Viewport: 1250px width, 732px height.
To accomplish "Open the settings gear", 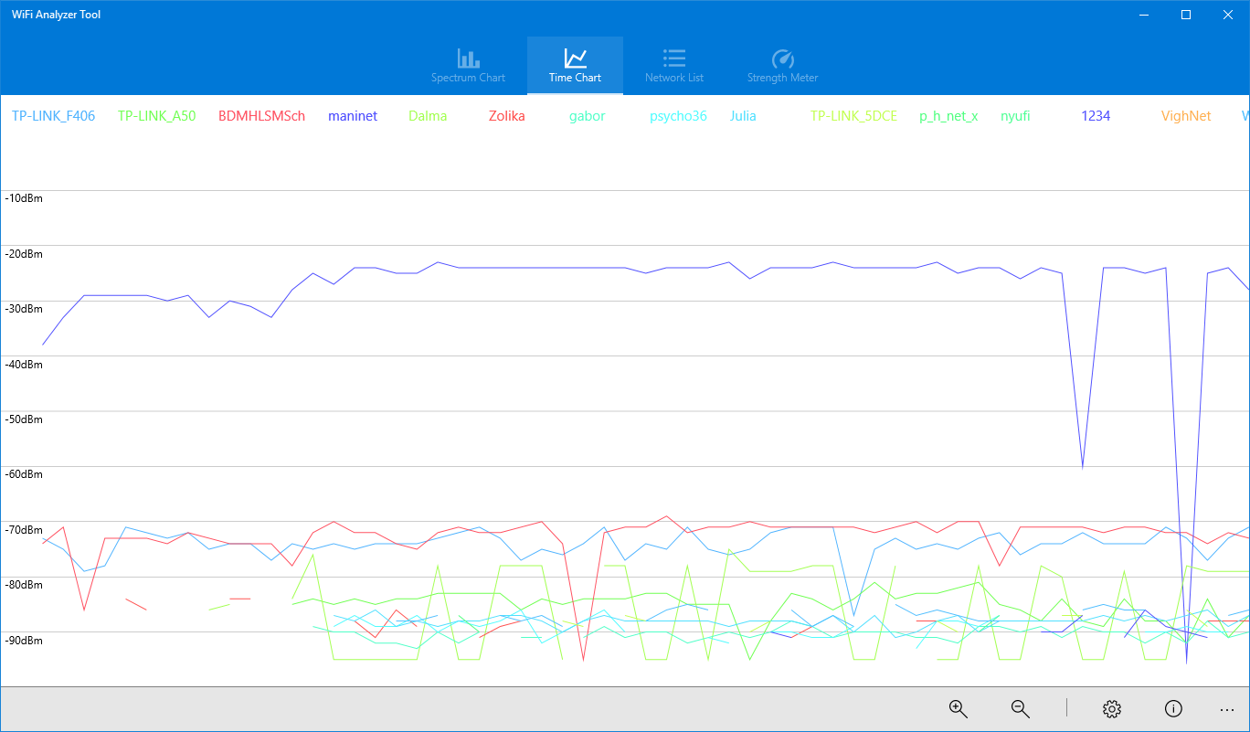I will [x=1111, y=708].
